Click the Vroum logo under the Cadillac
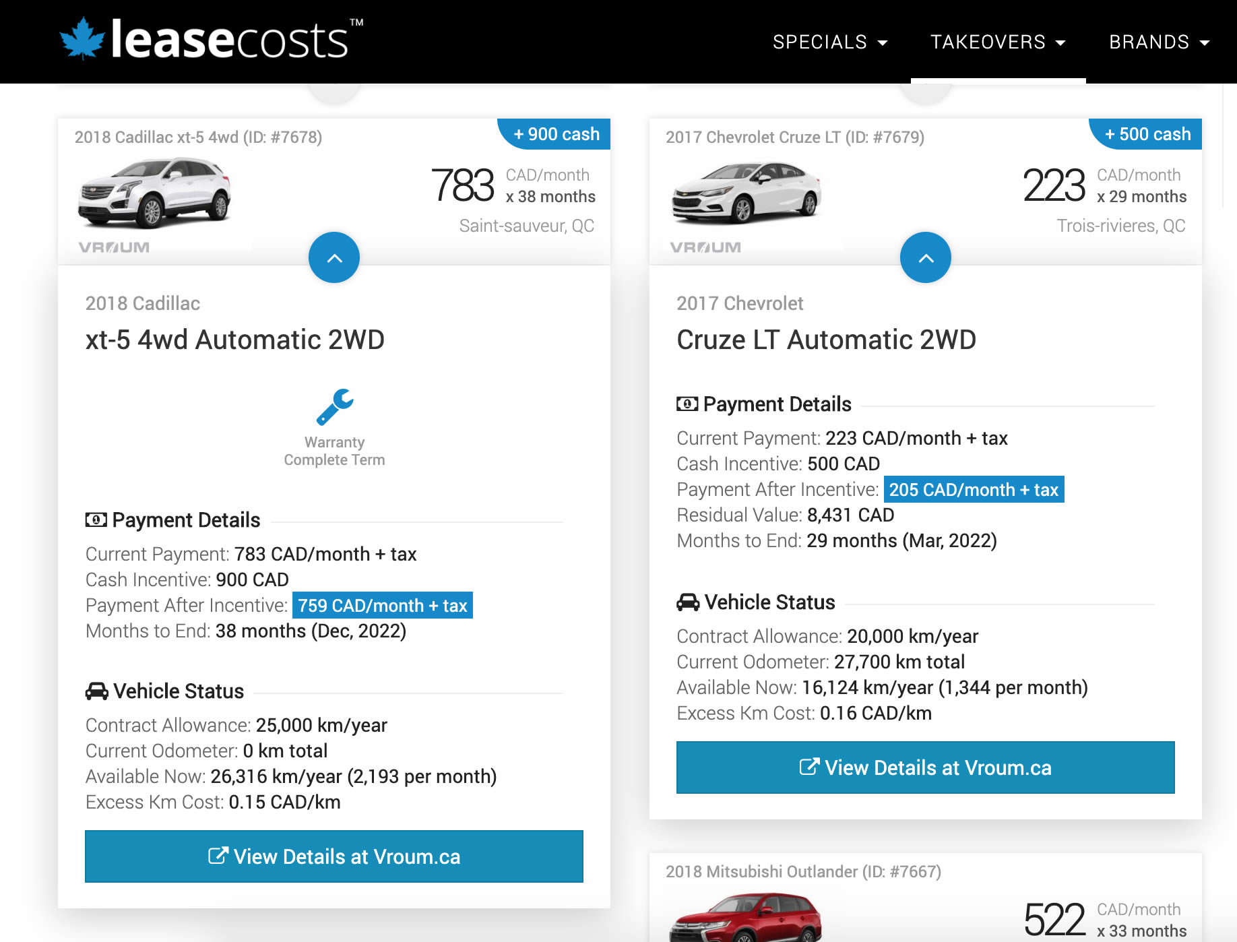 [x=114, y=247]
